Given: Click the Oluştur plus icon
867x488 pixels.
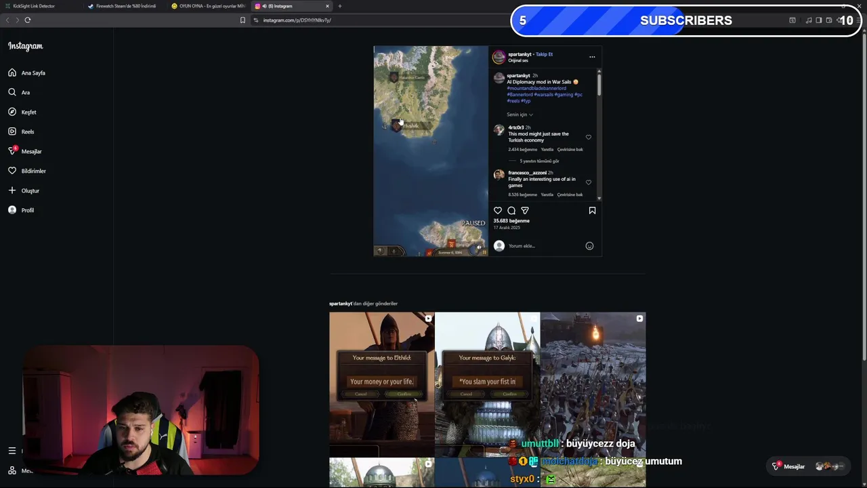Looking at the screenshot, I should (x=12, y=190).
